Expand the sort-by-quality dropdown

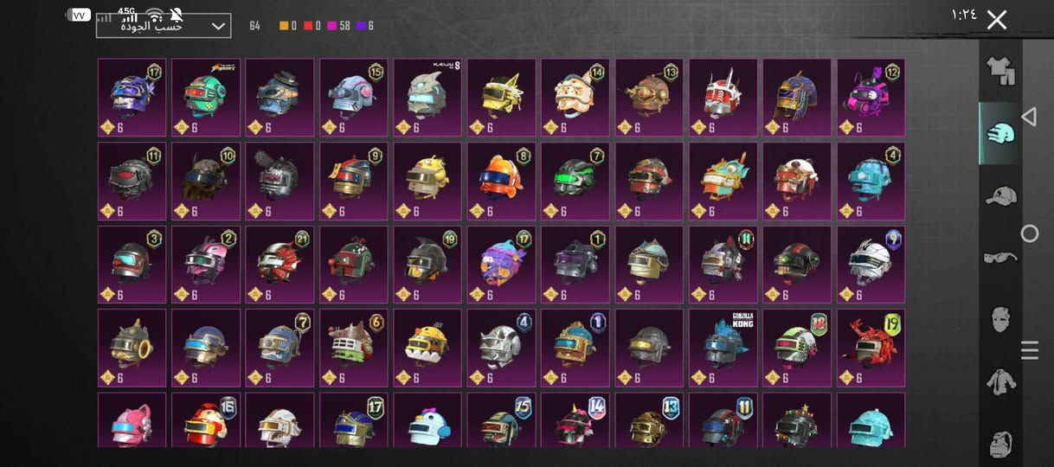(x=164, y=26)
